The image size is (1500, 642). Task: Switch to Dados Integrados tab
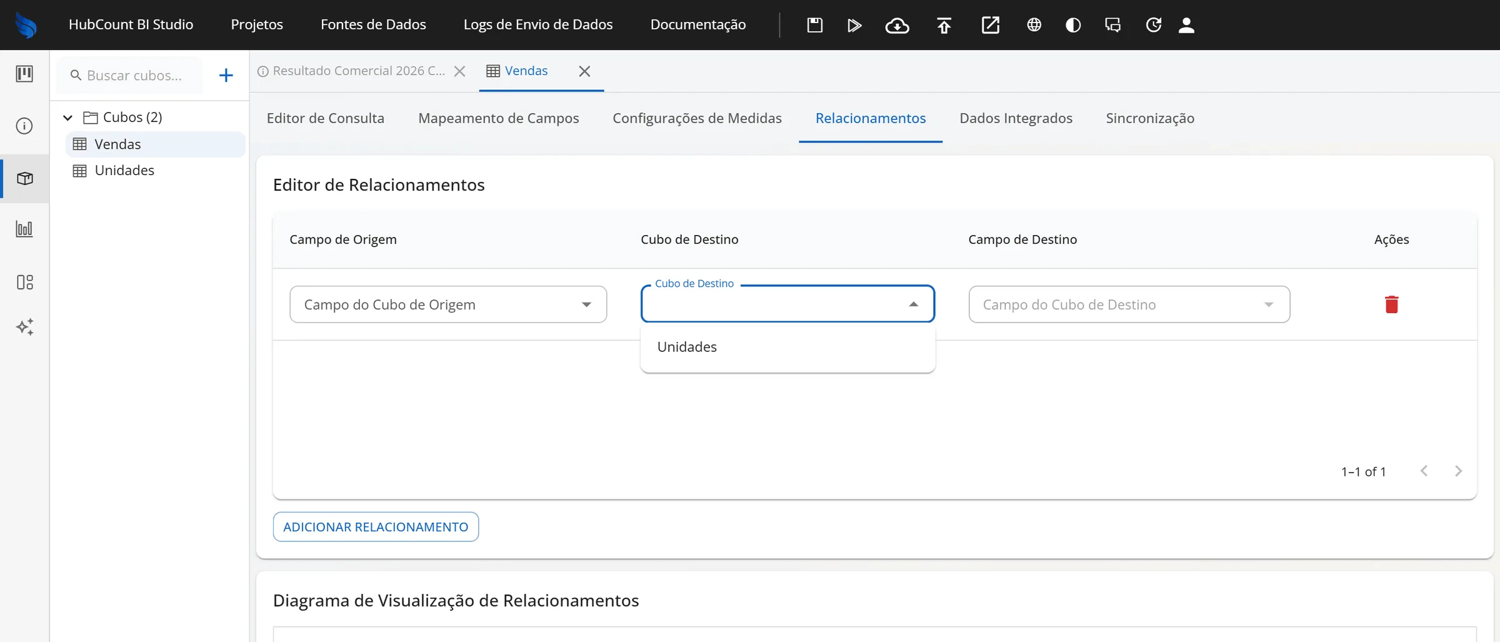(1016, 118)
